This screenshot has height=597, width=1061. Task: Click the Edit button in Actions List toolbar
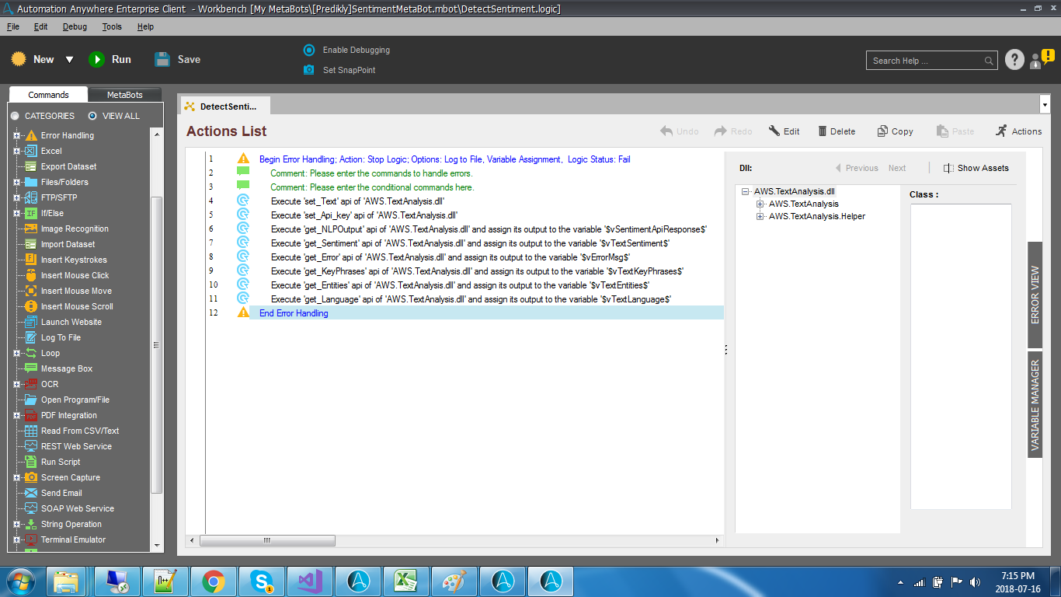784,131
